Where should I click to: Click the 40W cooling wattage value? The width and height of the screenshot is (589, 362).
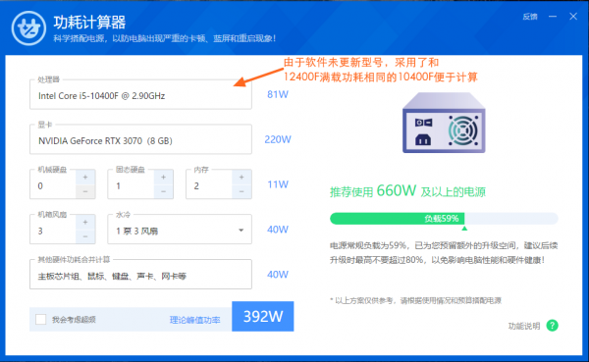coord(278,230)
